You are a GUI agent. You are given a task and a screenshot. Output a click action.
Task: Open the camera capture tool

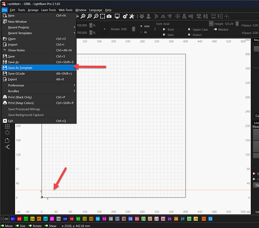pyautogui.click(x=109, y=16)
